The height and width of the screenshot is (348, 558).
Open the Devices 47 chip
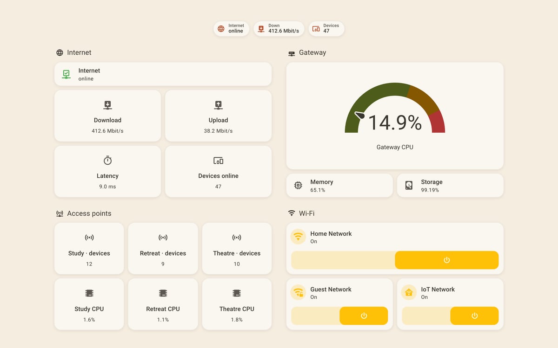[326, 29]
